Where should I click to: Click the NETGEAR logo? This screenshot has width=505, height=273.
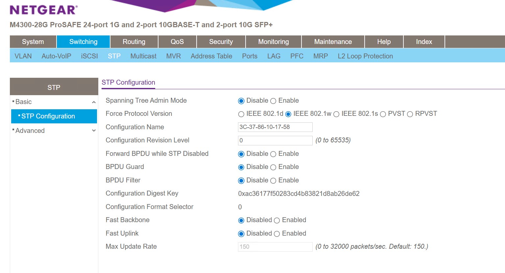[x=44, y=10]
